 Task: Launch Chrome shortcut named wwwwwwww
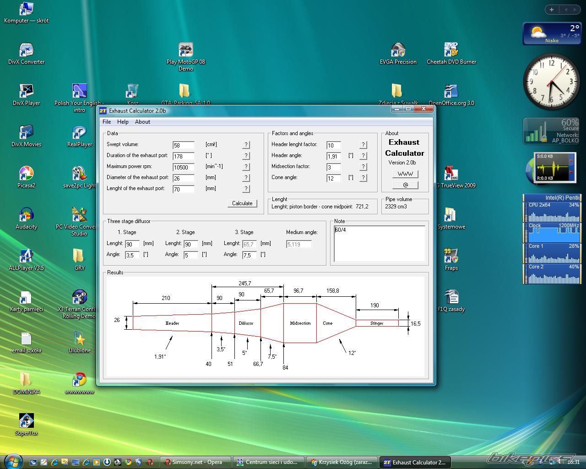pos(79,384)
